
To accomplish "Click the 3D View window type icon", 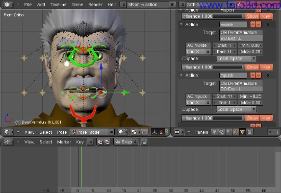I will [8, 132].
